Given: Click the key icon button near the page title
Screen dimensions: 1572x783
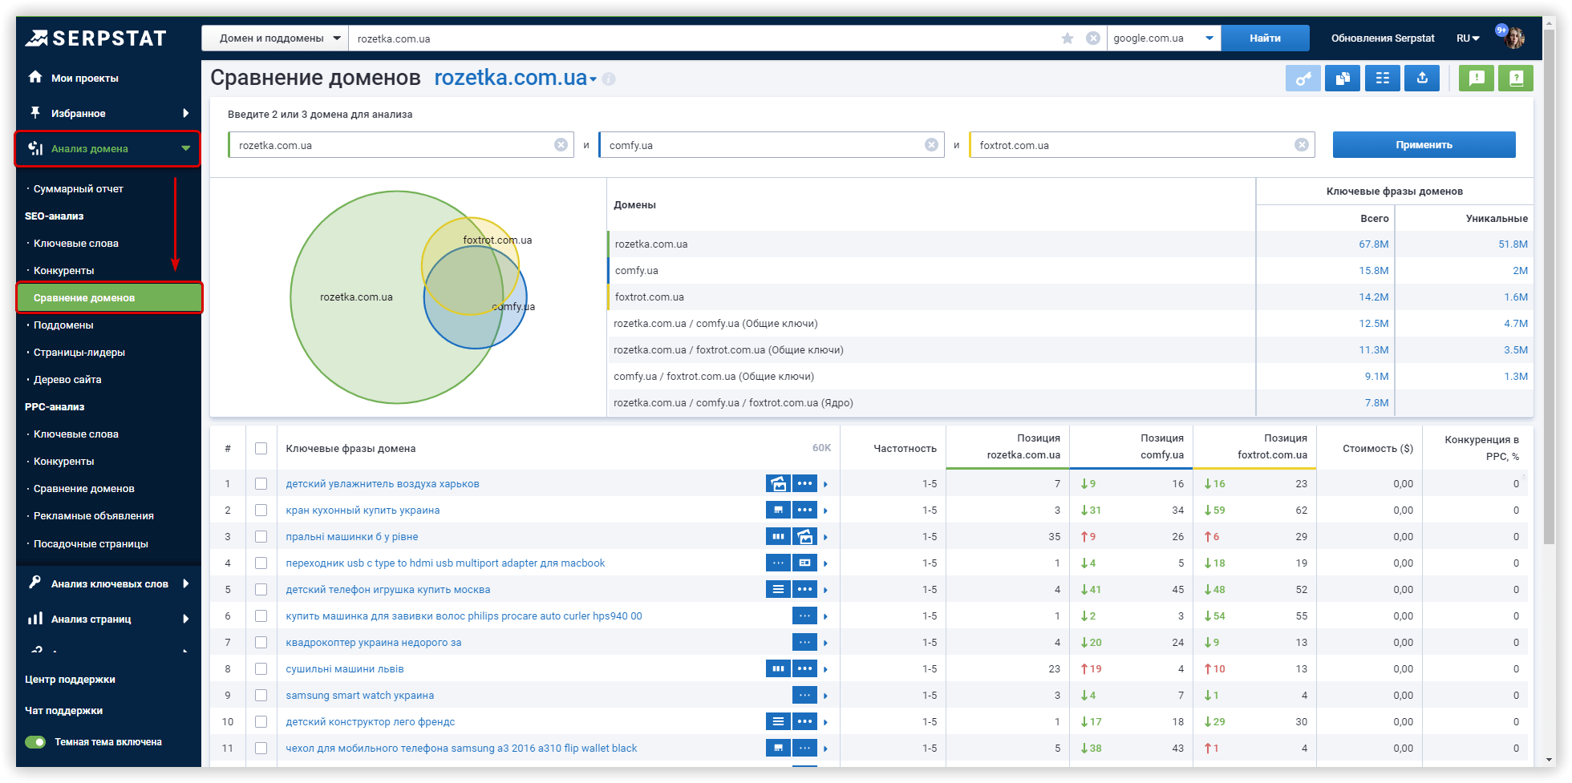Looking at the screenshot, I should tap(1303, 79).
